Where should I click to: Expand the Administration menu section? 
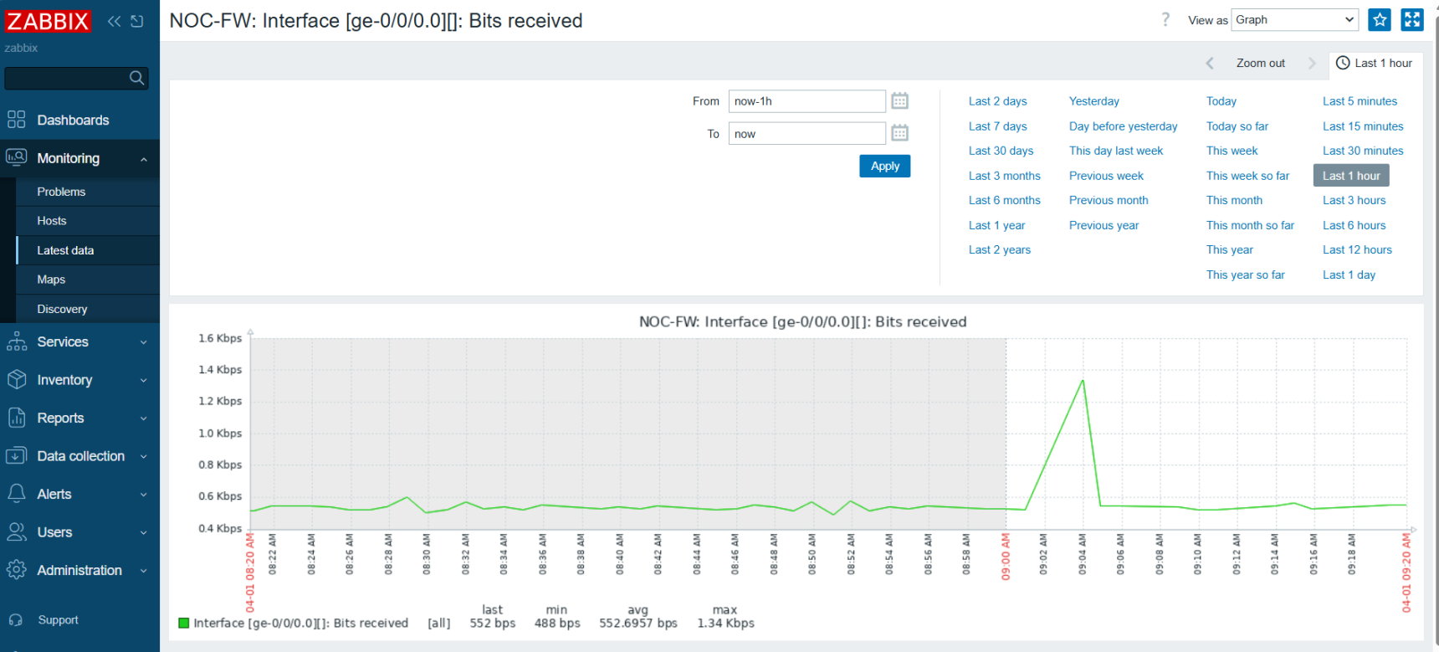click(79, 570)
